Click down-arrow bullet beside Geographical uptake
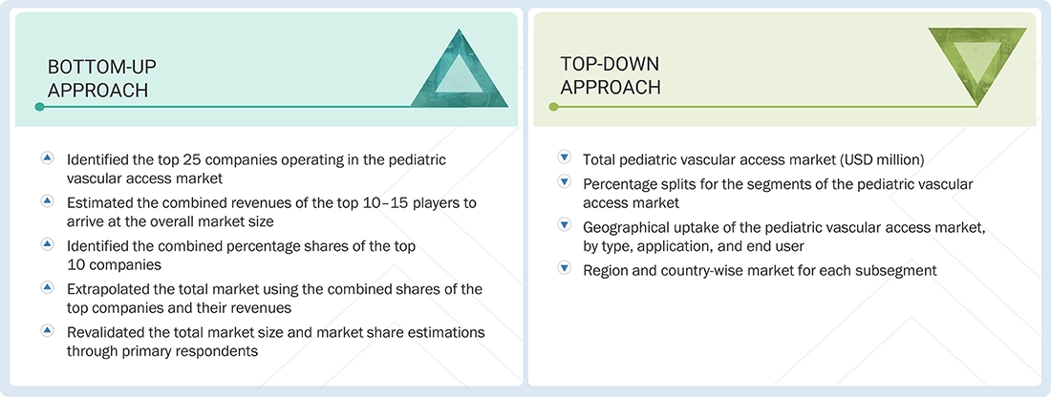Image resolution: width=1051 pixels, height=397 pixels. pyautogui.click(x=563, y=226)
